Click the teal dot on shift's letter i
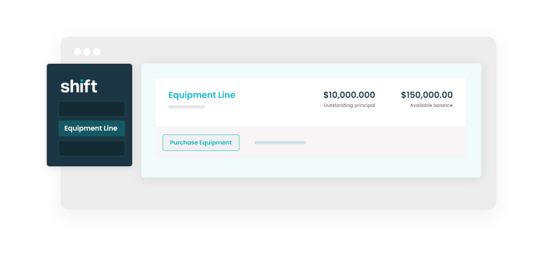The image size is (546, 253). pyautogui.click(x=82, y=80)
